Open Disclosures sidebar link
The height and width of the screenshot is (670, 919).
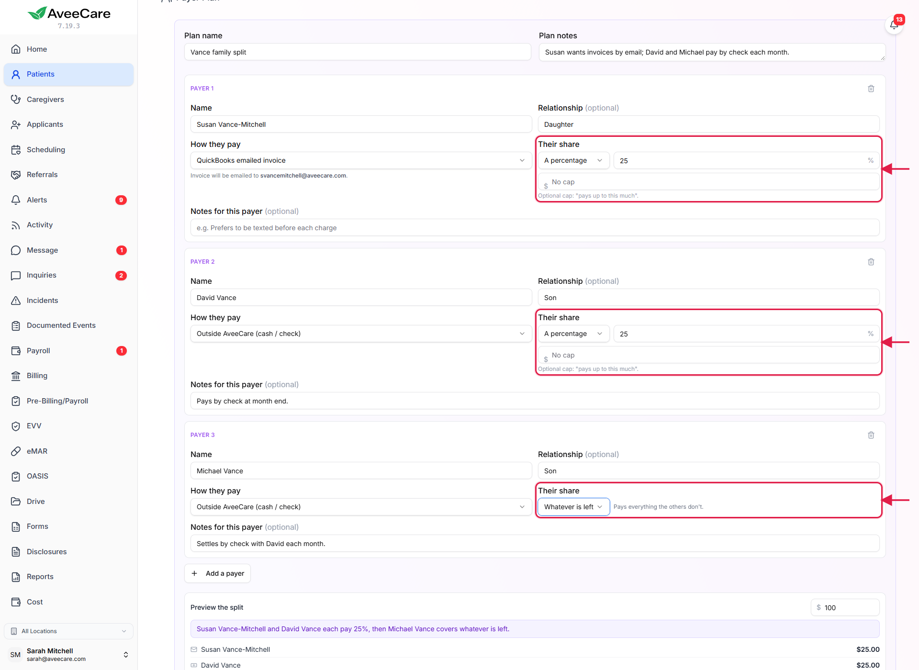[68, 552]
